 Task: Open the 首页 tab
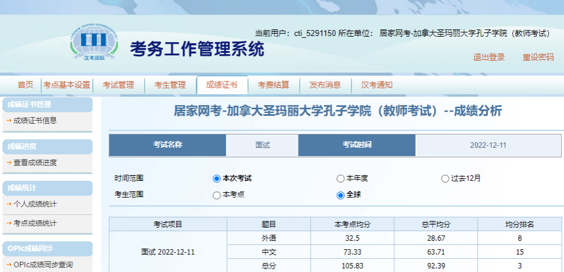tap(25, 85)
